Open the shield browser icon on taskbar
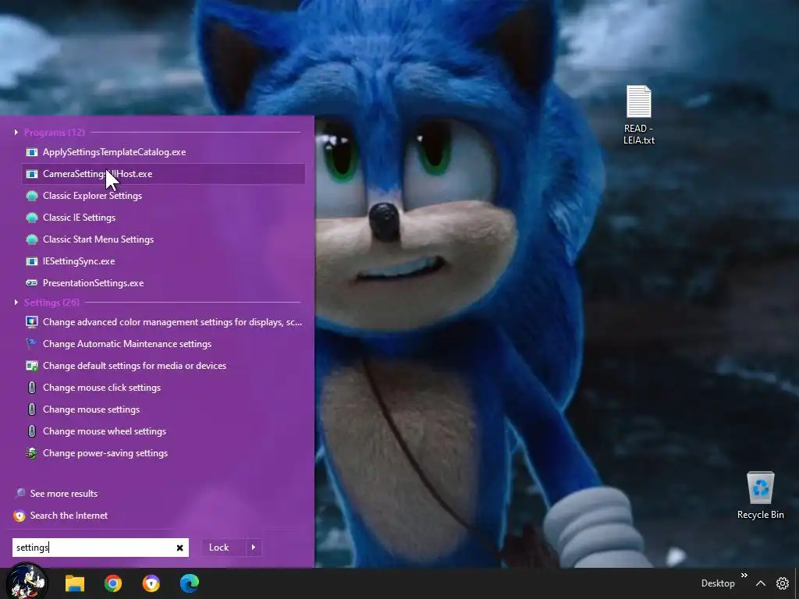 [151, 583]
